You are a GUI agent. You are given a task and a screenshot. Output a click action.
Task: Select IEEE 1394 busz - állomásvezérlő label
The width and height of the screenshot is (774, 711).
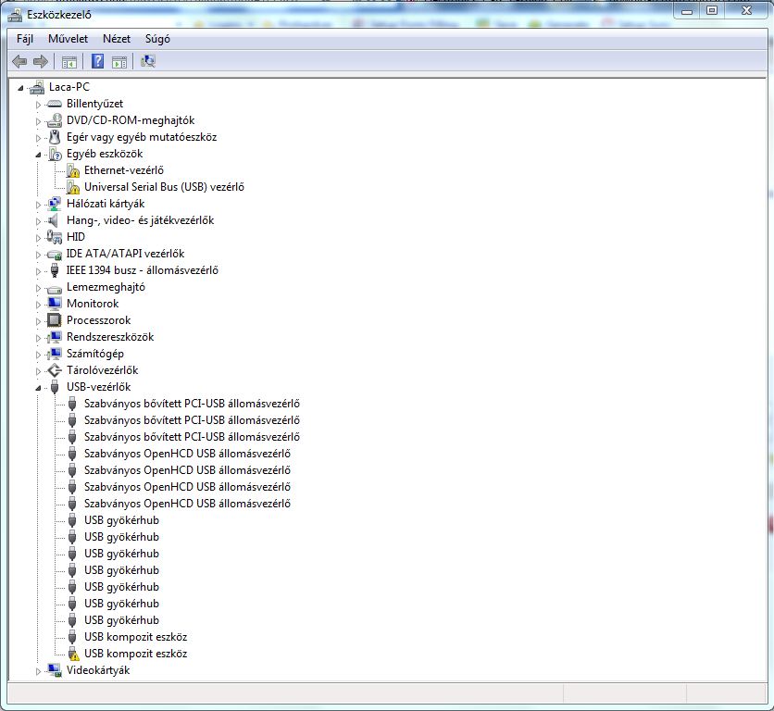click(143, 270)
